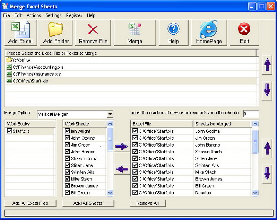Toggle the Ian Wrignt worksheet checkbox
277x220 pixels.
coord(67,131)
